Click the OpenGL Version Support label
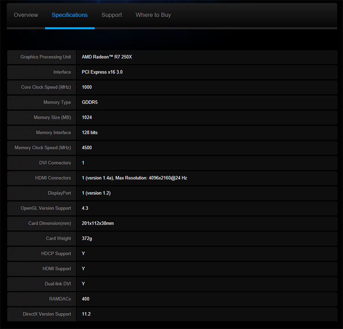 coord(46,208)
